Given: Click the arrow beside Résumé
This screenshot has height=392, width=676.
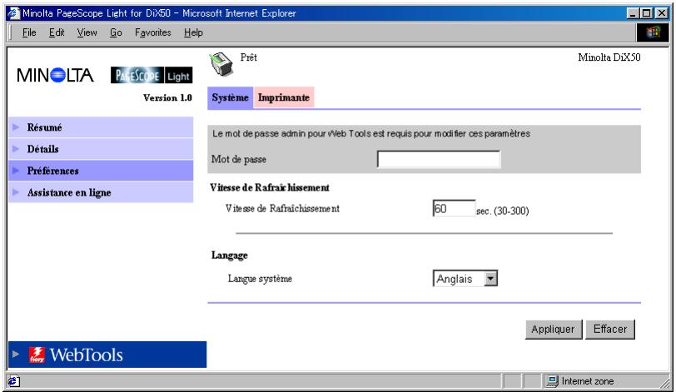Looking at the screenshot, I should coord(17,127).
